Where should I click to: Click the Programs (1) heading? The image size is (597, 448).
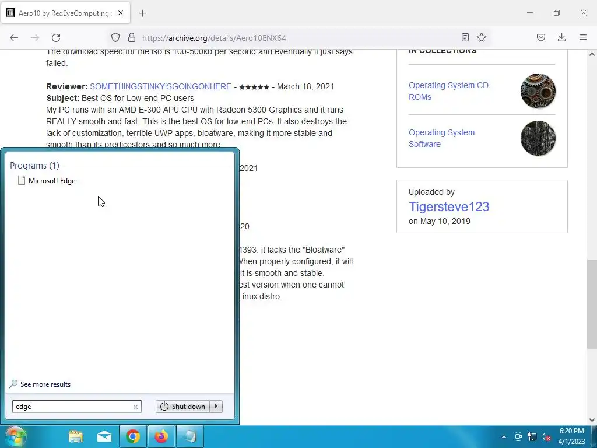pos(34,165)
